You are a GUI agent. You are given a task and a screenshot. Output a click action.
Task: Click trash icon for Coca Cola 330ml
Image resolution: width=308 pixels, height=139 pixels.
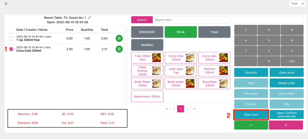click(x=119, y=49)
